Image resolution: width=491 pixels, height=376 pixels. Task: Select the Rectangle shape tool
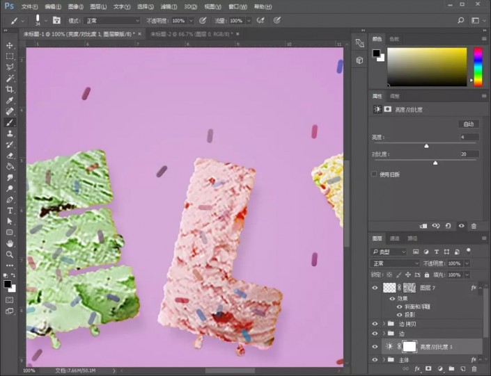tap(10, 232)
